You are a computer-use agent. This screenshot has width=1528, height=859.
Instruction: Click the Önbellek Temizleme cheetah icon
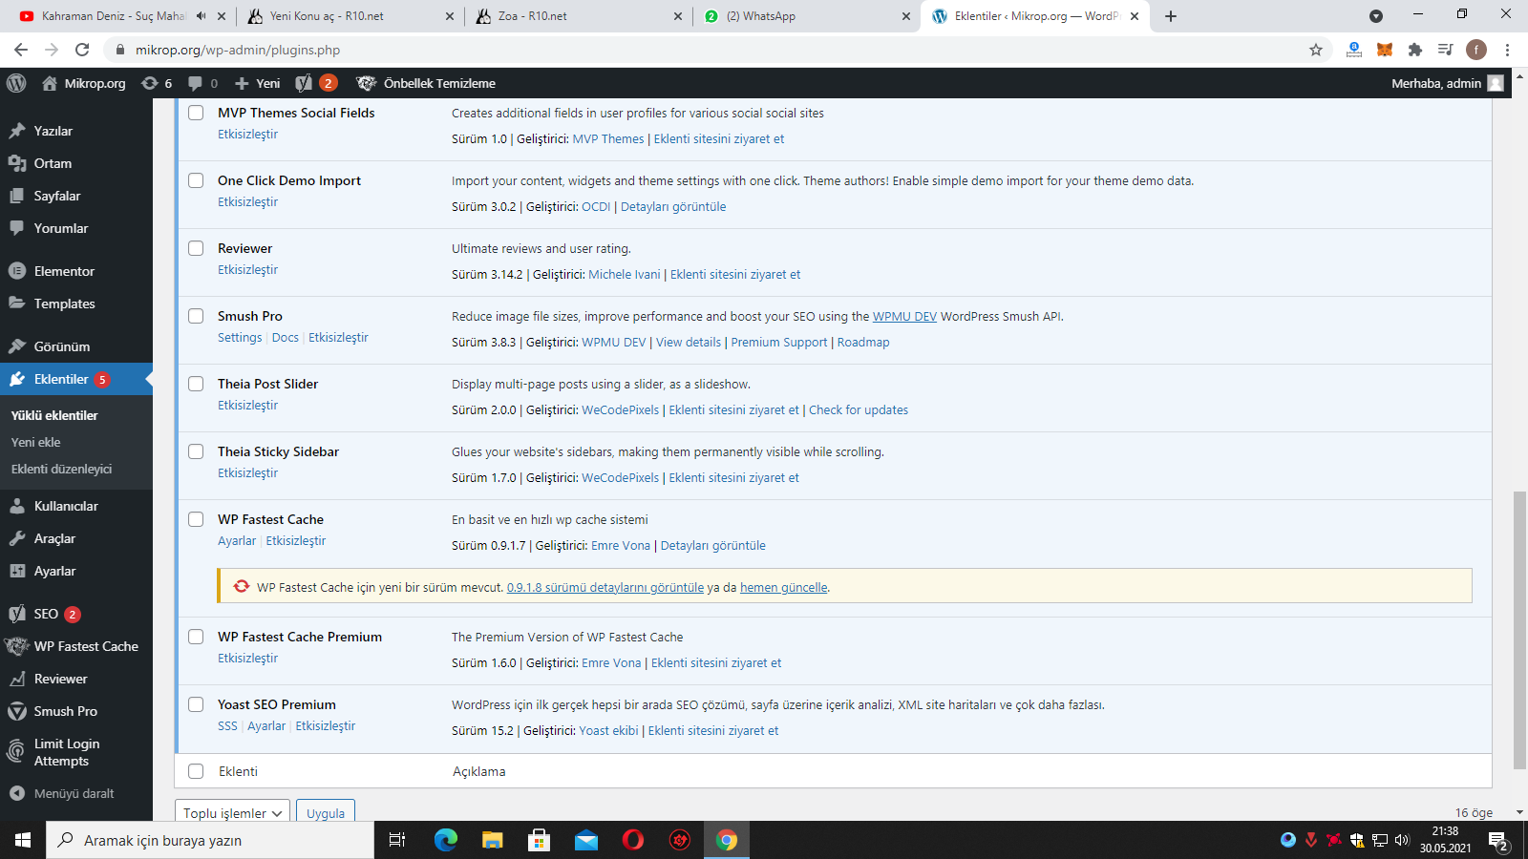point(366,83)
